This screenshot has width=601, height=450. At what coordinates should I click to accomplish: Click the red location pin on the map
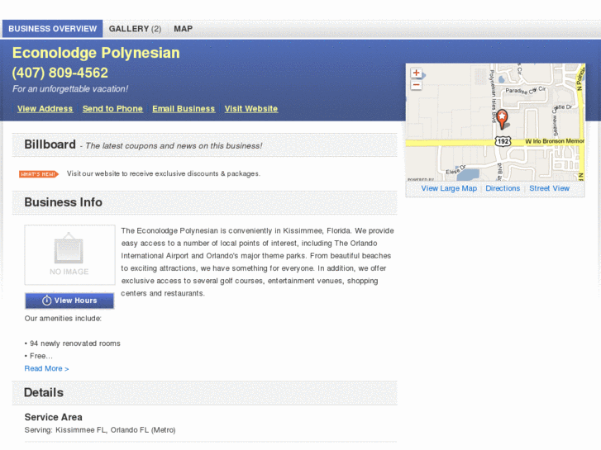point(502,120)
